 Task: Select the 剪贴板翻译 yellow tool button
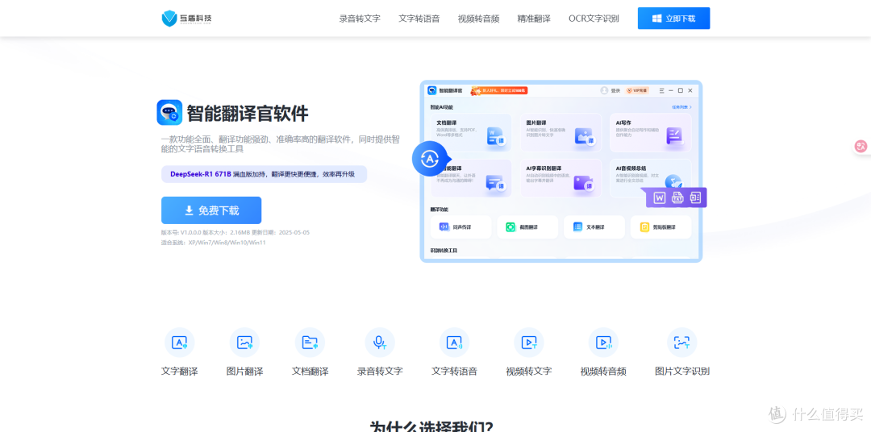click(x=661, y=227)
